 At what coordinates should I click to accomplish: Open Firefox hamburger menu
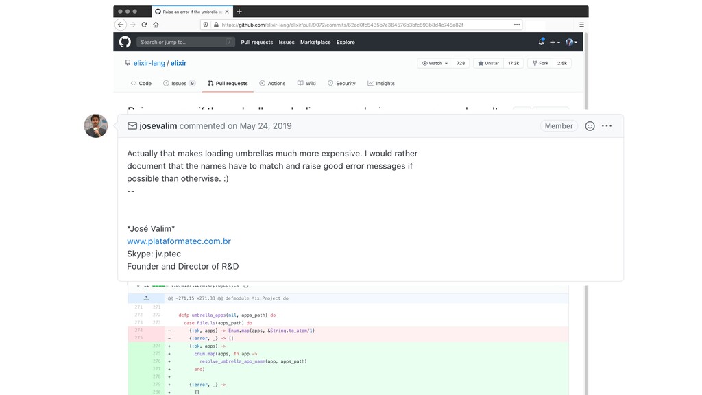point(581,25)
